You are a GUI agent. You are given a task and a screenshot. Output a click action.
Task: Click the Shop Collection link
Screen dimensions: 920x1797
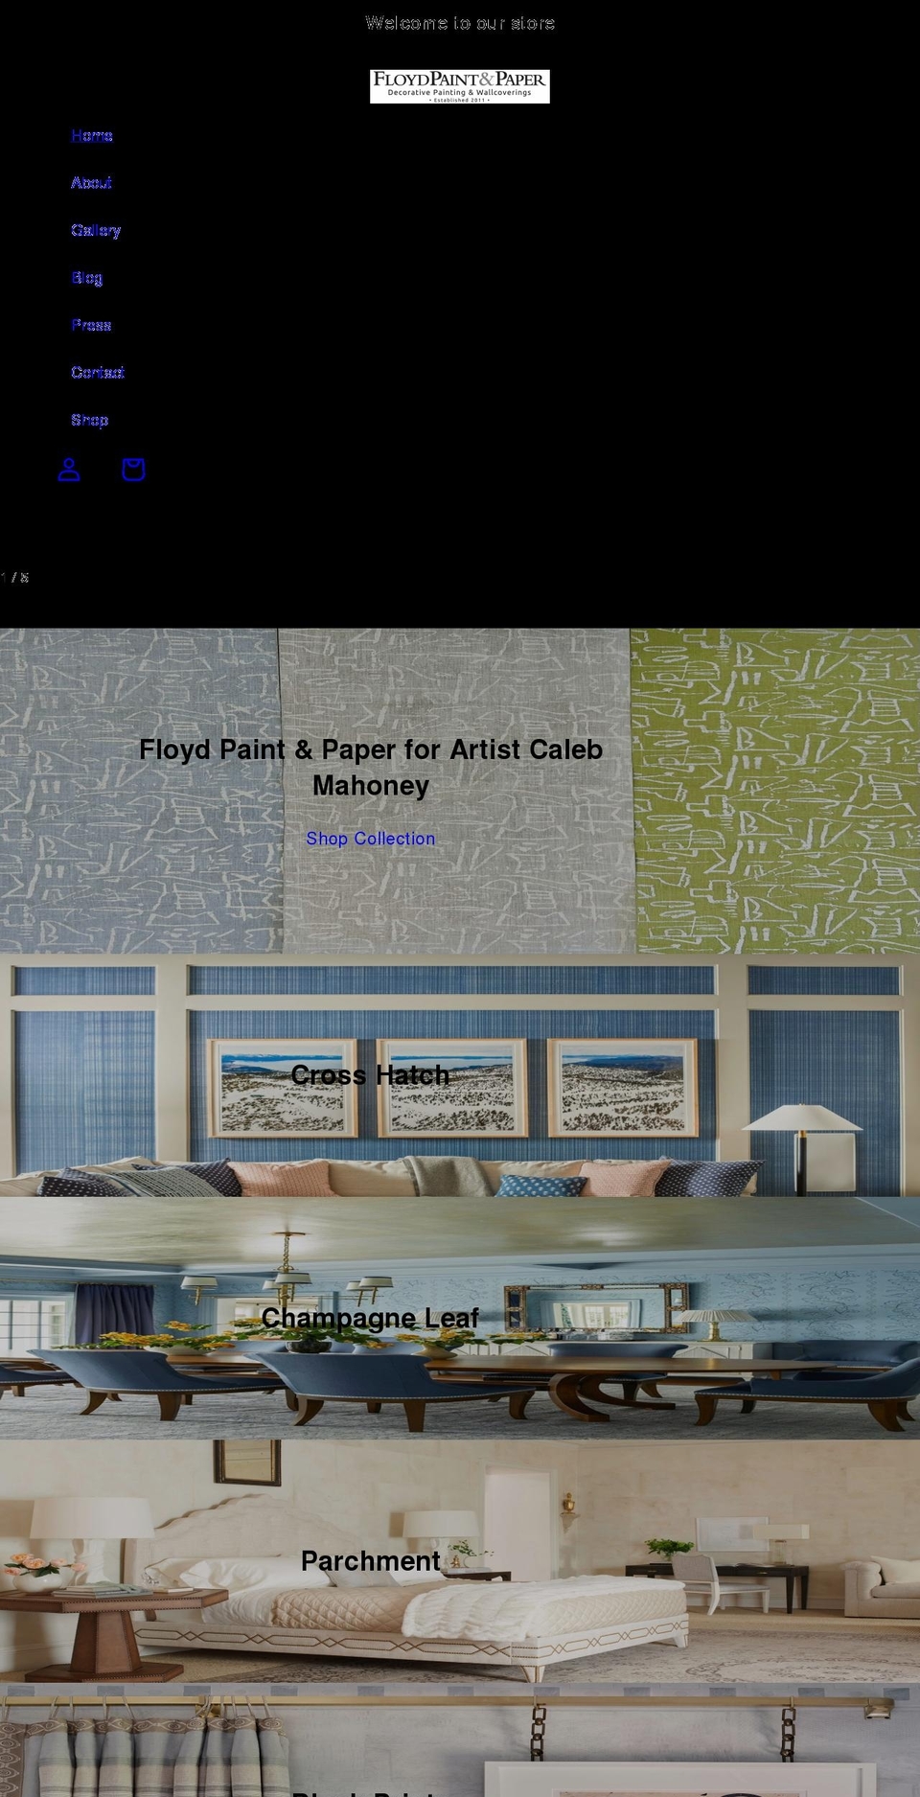click(371, 839)
